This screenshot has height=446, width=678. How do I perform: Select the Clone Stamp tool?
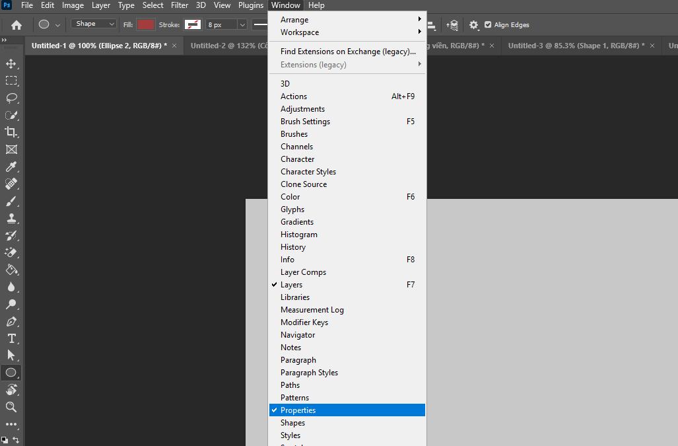[11, 218]
